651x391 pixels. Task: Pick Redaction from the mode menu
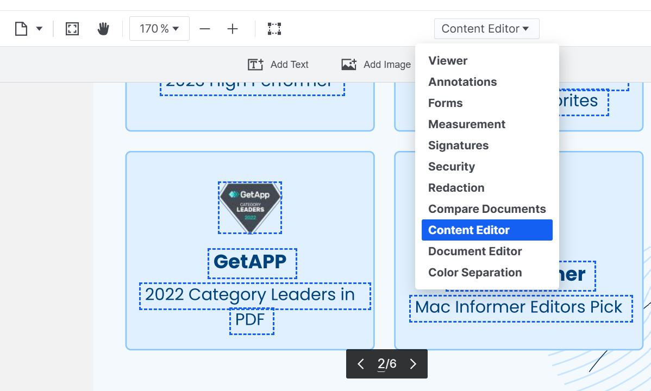(x=487, y=187)
